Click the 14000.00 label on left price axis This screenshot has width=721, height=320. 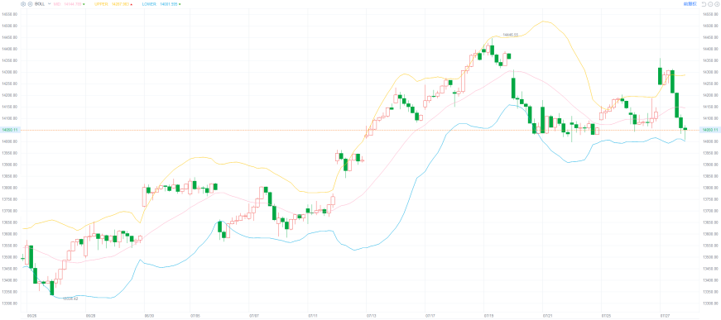coord(10,141)
